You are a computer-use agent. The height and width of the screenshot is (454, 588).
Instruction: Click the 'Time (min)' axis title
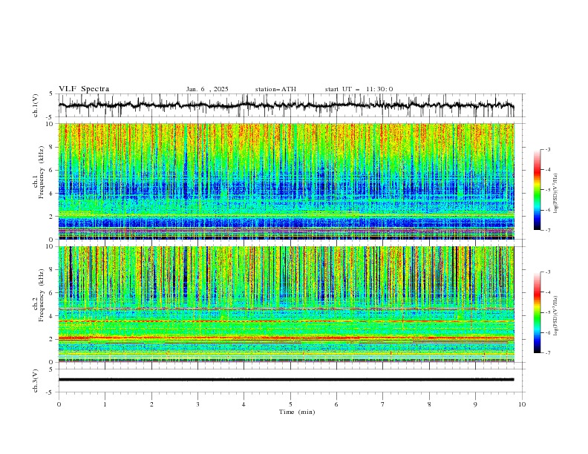(x=297, y=412)
